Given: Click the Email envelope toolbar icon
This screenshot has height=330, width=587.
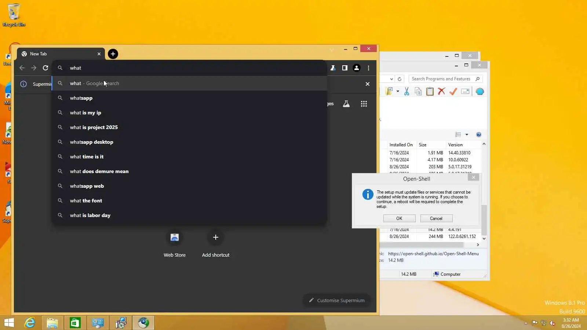Looking at the screenshot, I should tap(465, 91).
